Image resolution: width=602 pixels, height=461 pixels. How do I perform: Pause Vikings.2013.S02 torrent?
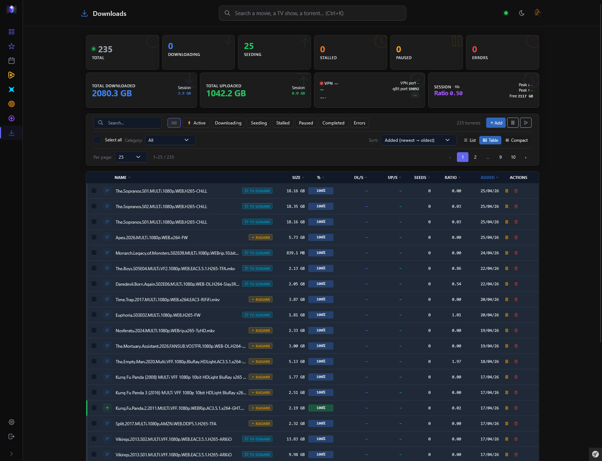(x=507, y=439)
